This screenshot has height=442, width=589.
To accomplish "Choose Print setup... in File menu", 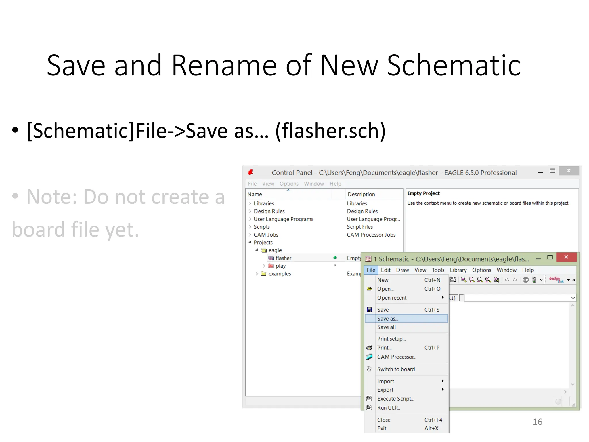I will (x=406, y=339).
